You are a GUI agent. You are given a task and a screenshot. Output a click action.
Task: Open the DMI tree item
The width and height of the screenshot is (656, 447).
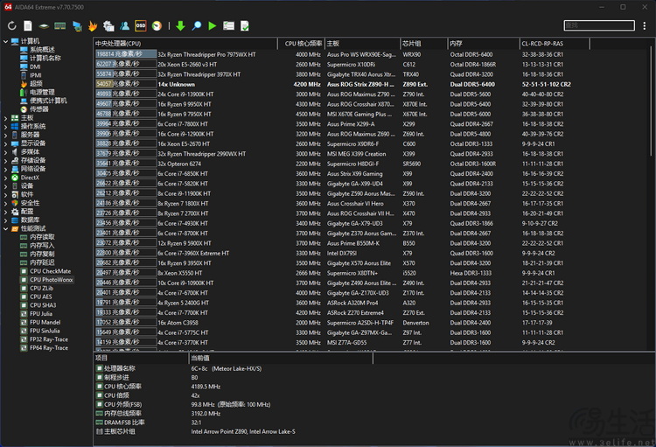pos(35,66)
